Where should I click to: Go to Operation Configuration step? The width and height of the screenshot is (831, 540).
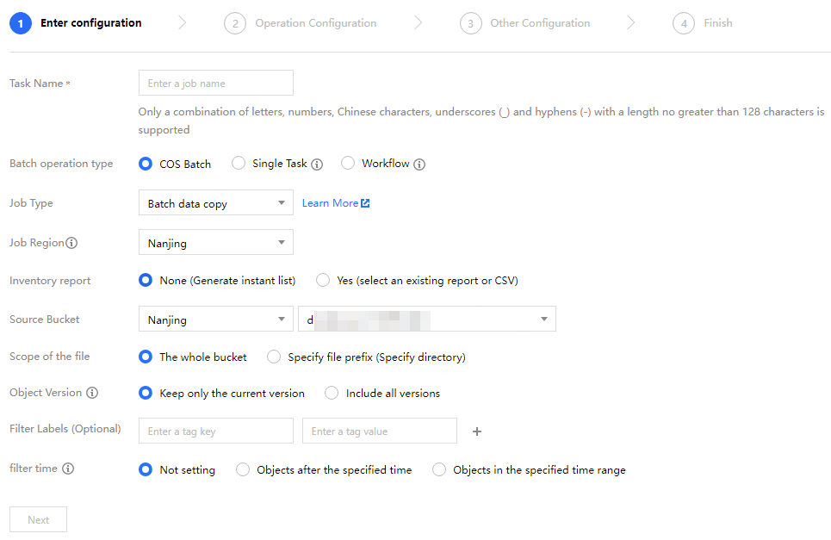point(315,23)
